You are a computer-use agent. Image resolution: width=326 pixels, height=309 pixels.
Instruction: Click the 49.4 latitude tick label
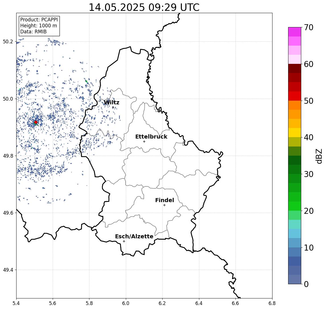point(8,270)
